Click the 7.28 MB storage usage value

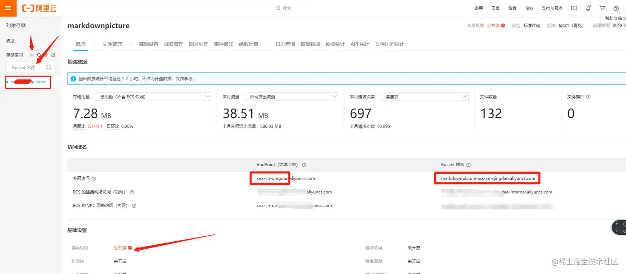click(92, 113)
